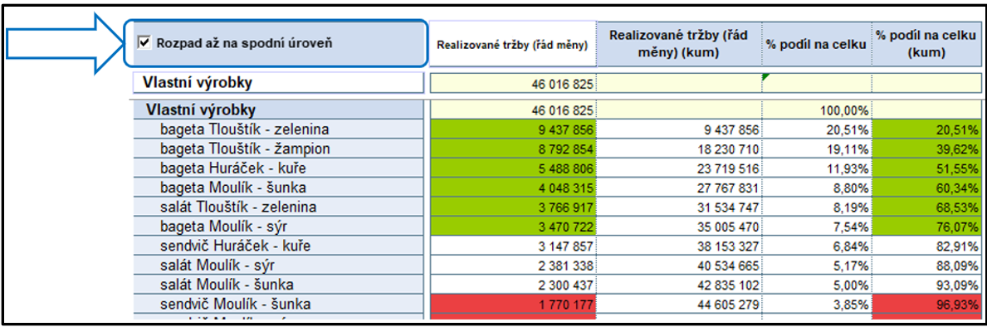
Task: Select row 'bageta Moulík - sýr'
Action: click(277, 227)
